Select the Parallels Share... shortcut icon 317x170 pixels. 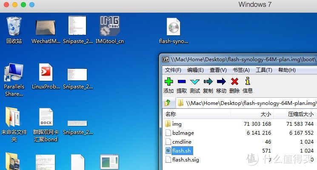point(14,80)
